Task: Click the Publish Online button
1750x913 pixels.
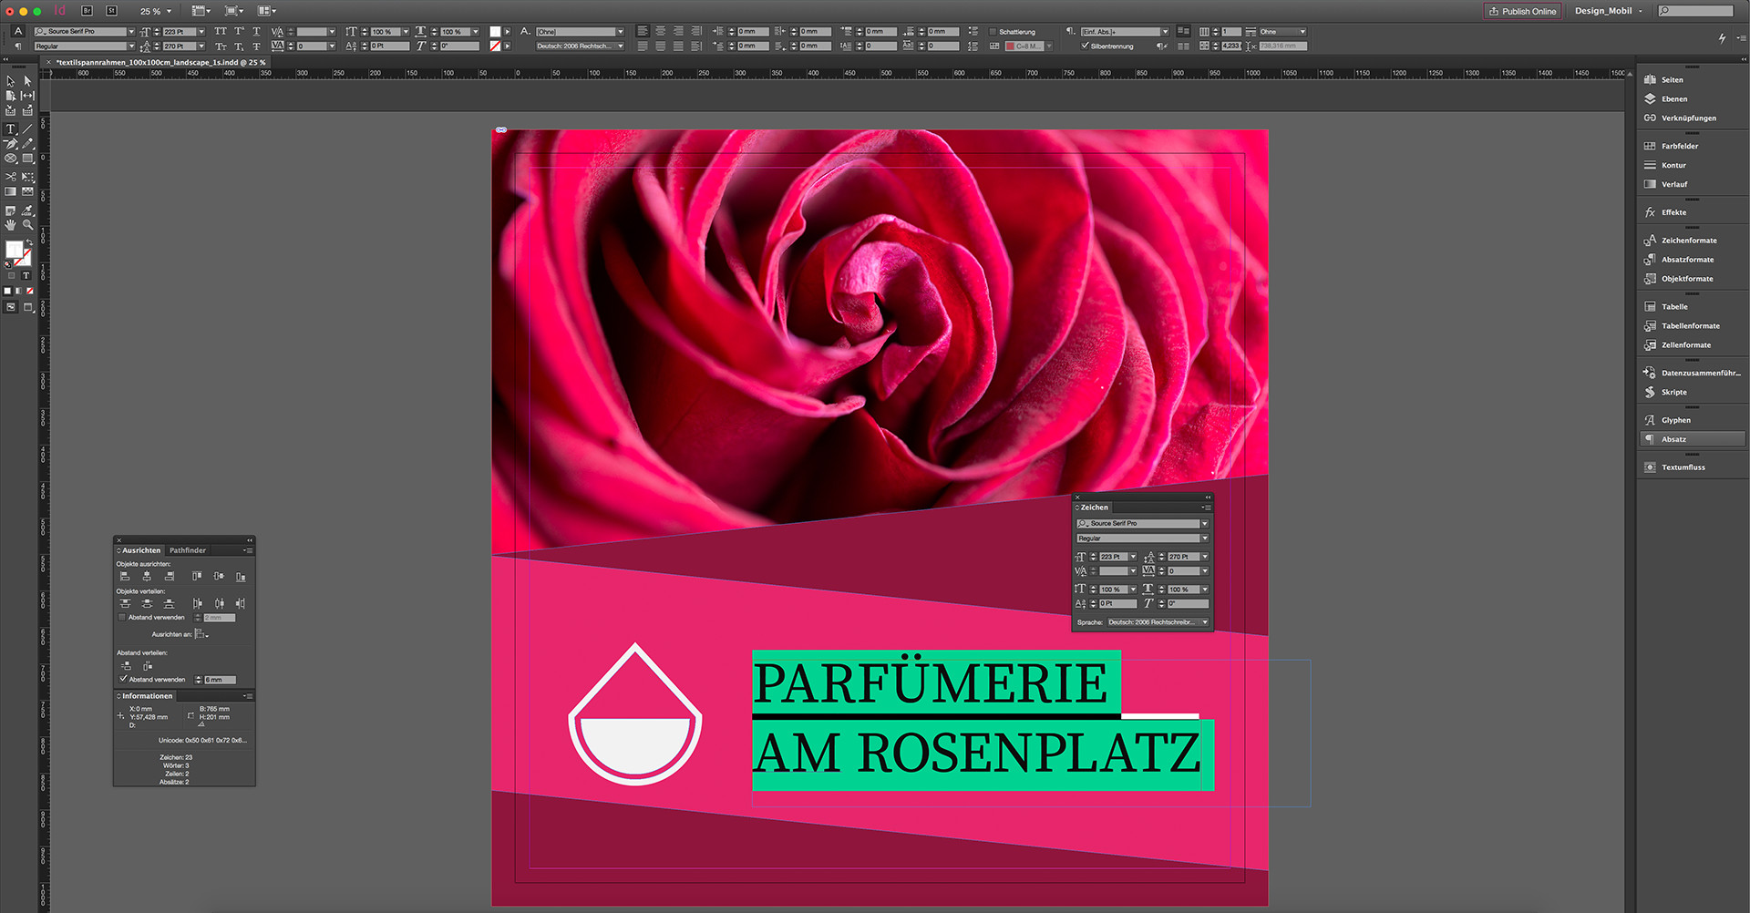Action: [1521, 11]
